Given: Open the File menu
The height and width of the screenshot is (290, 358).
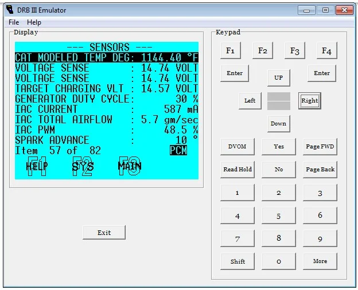Looking at the screenshot, I should tap(14, 22).
